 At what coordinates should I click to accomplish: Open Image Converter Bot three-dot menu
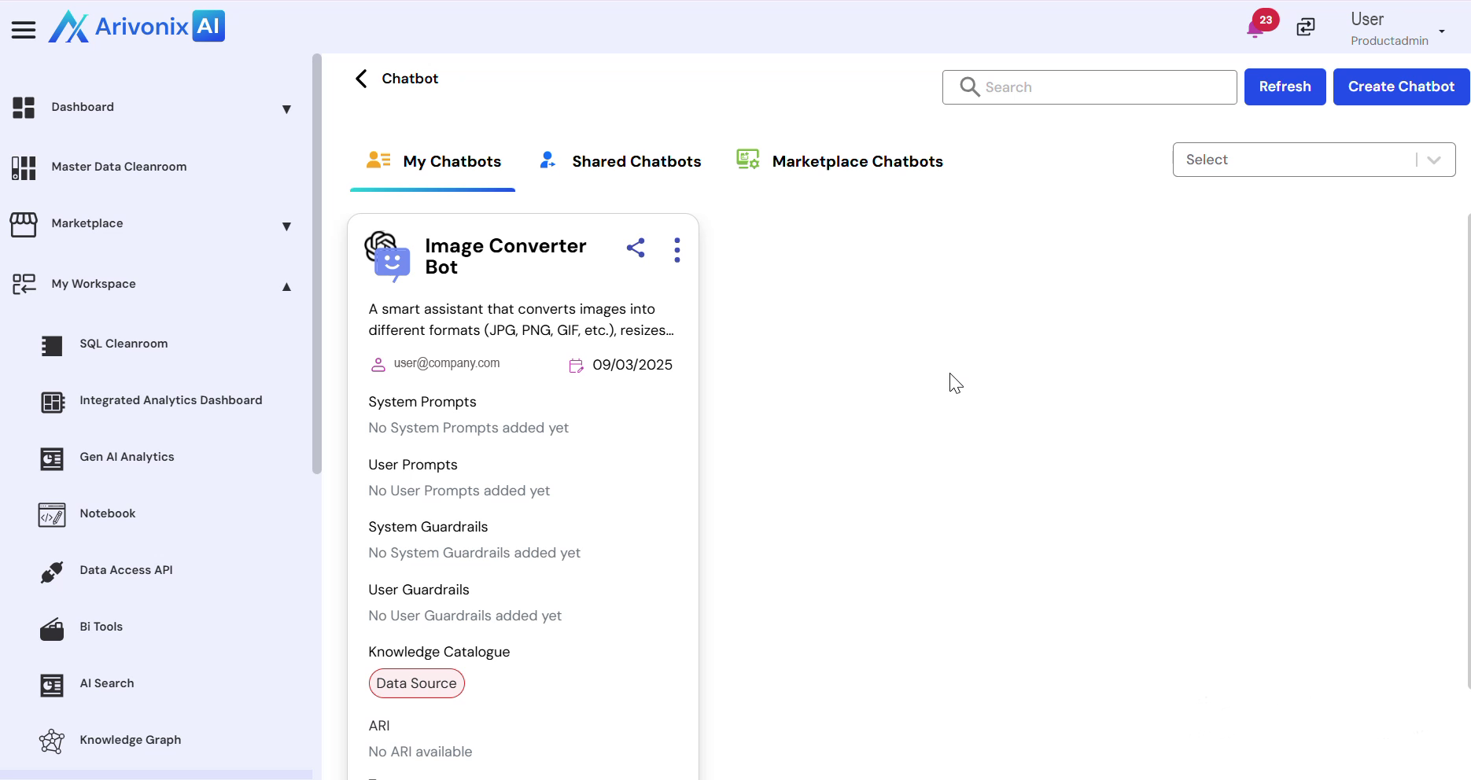pyautogui.click(x=677, y=250)
